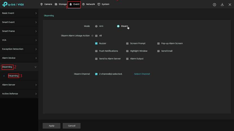
Task: Open the help question mark icon
Action: (x=214, y=4)
